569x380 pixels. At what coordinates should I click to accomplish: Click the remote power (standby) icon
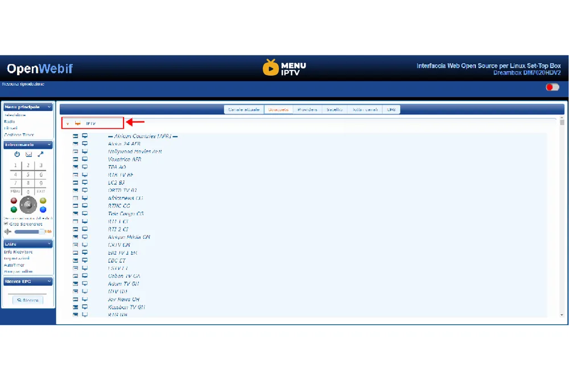point(17,154)
